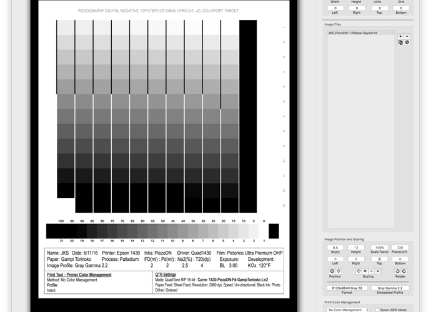Click the Height field showing 12
This screenshot has height=312, width=431.
click(x=356, y=248)
